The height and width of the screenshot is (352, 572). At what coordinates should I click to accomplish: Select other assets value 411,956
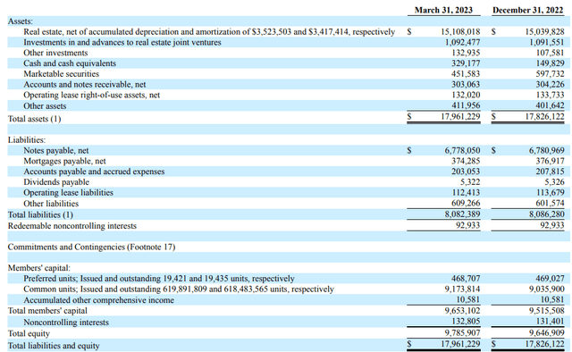466,106
